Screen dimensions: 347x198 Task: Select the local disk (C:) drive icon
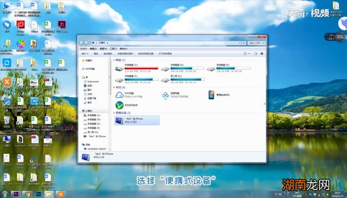(119, 69)
